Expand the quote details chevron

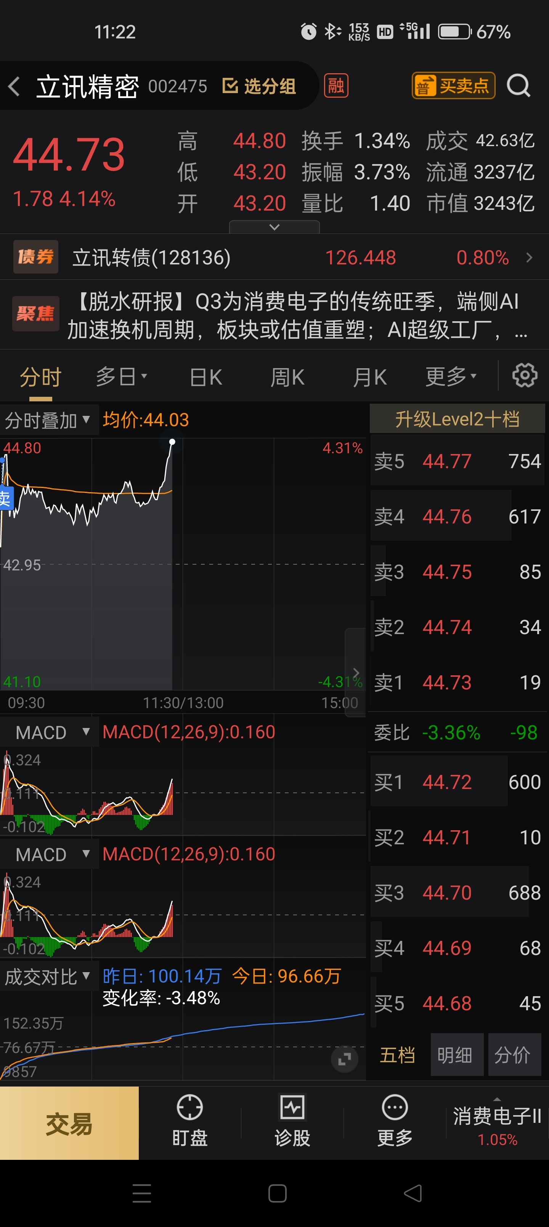pos(274,227)
